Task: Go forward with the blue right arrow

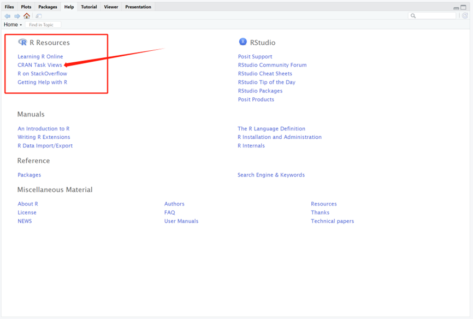Action: coord(17,16)
